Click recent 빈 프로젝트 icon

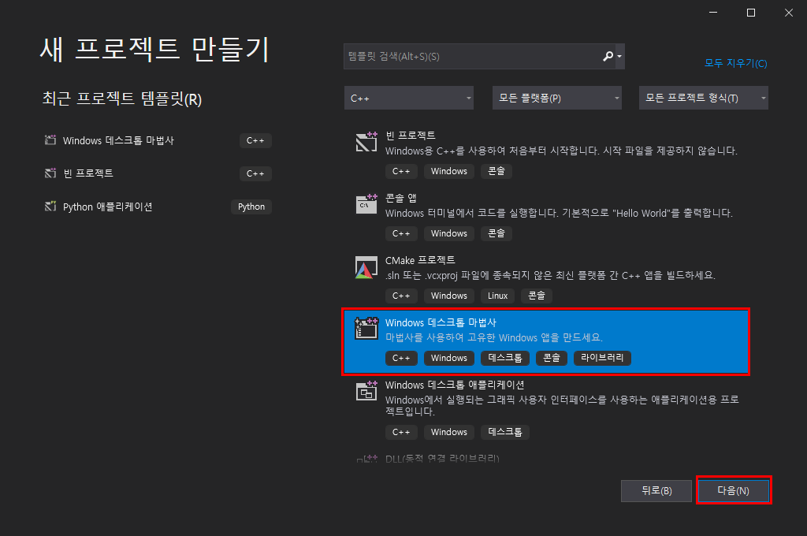[x=50, y=173]
